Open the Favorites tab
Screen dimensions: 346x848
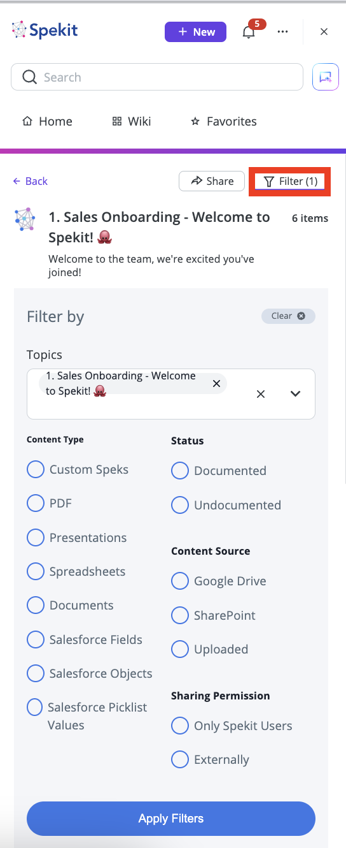tap(223, 121)
